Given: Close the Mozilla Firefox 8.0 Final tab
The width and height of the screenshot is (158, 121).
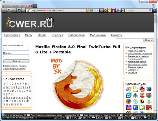Looking at the screenshot, I should click(31, 6).
